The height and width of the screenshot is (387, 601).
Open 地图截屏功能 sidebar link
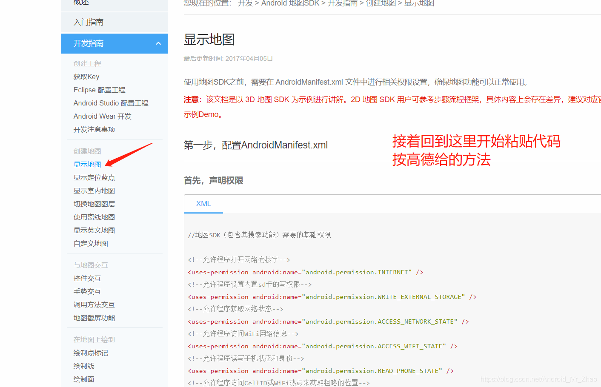click(94, 318)
